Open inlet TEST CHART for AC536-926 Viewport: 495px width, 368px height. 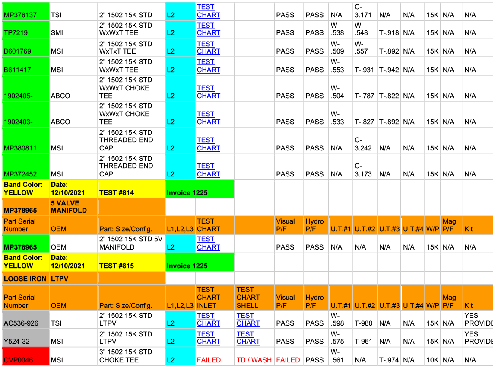click(x=208, y=320)
